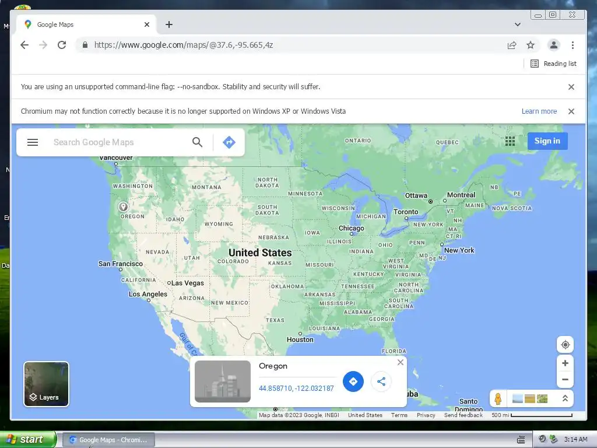Click the 3:14 AM system clock
This screenshot has width=597, height=448.
(x=575, y=439)
